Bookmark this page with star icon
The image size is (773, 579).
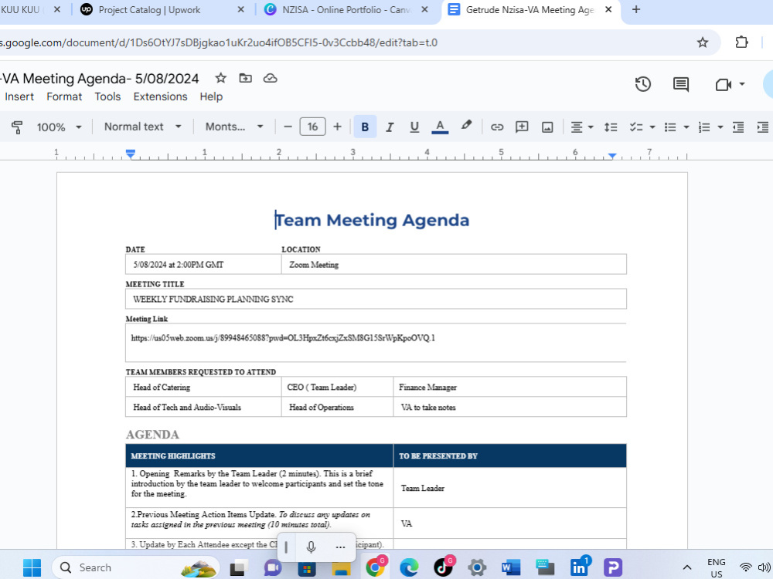[703, 42]
